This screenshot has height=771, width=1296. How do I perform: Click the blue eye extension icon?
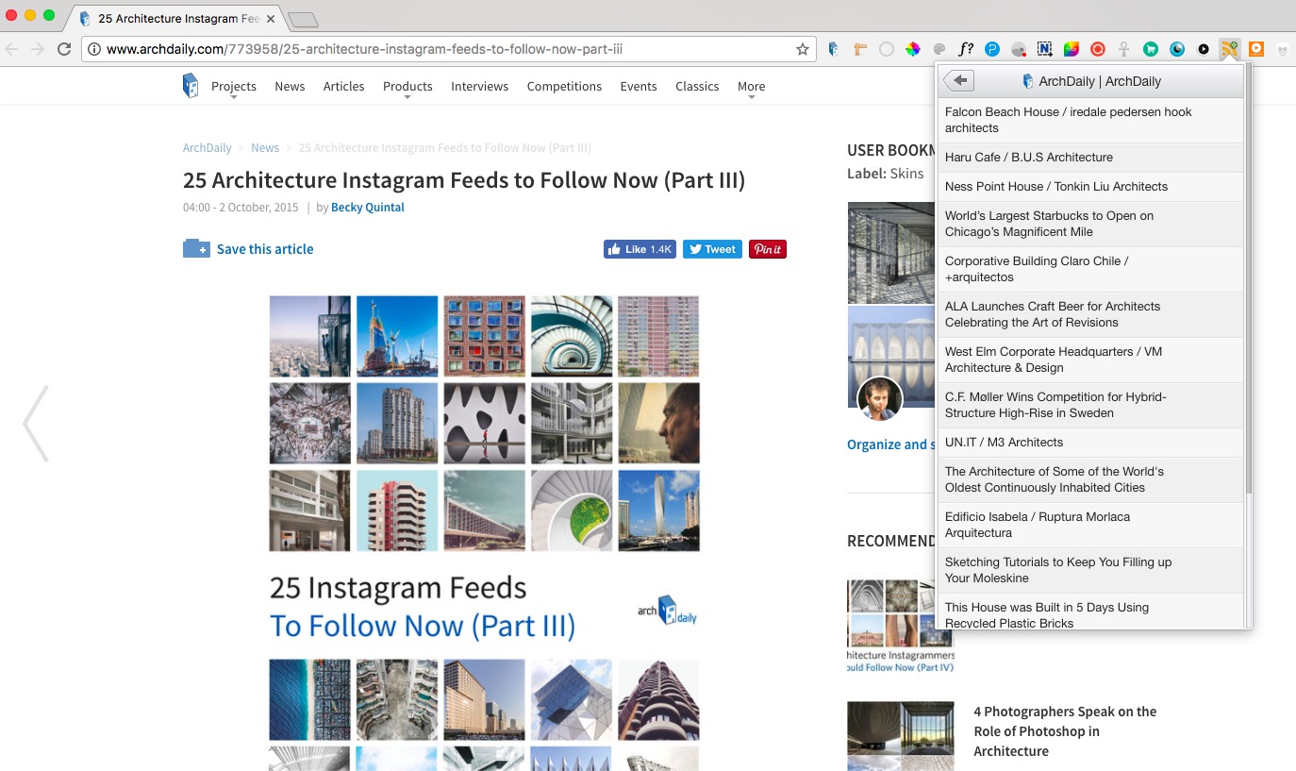click(x=1177, y=49)
